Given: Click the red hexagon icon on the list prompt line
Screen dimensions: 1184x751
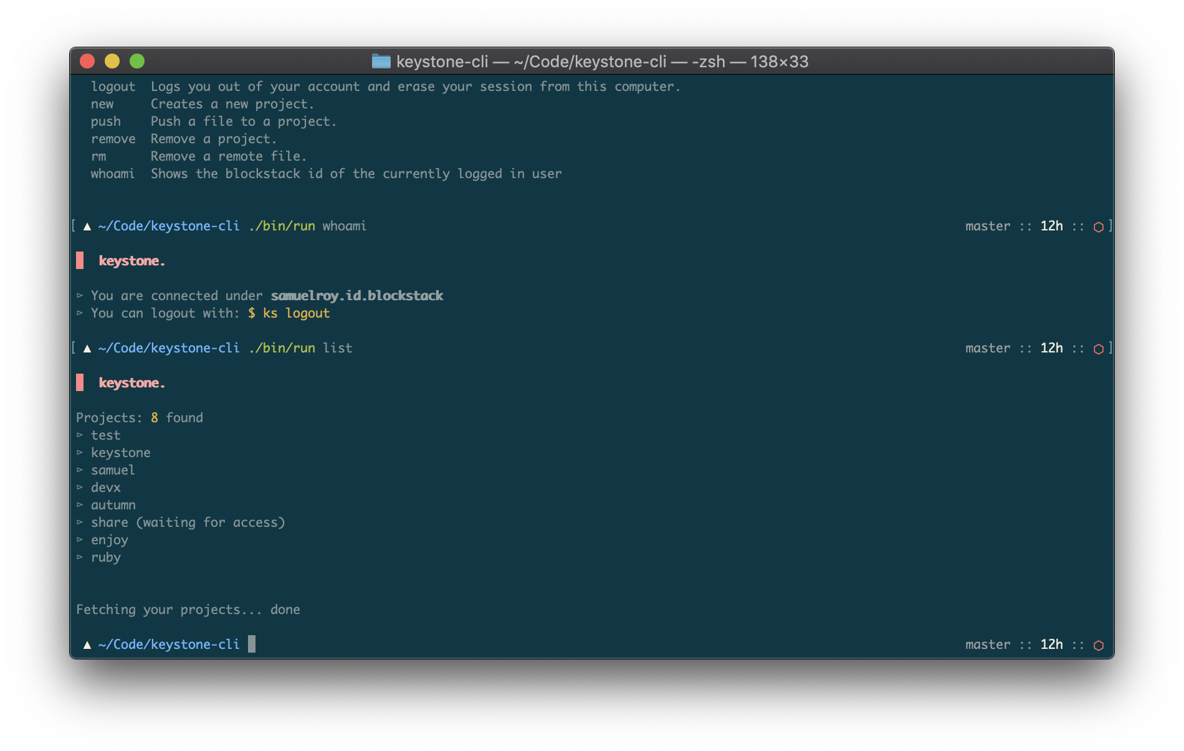Looking at the screenshot, I should click(1099, 349).
